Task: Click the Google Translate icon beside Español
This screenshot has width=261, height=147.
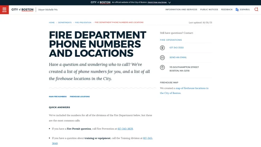Action: [237, 10]
